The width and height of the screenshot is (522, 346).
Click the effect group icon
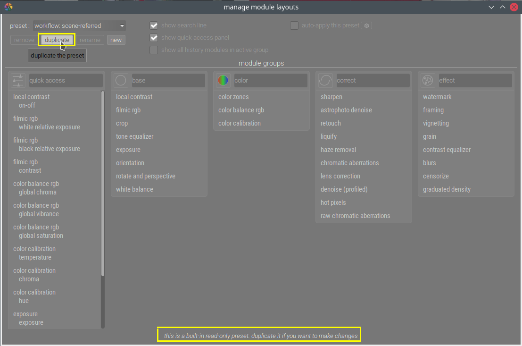(x=428, y=80)
